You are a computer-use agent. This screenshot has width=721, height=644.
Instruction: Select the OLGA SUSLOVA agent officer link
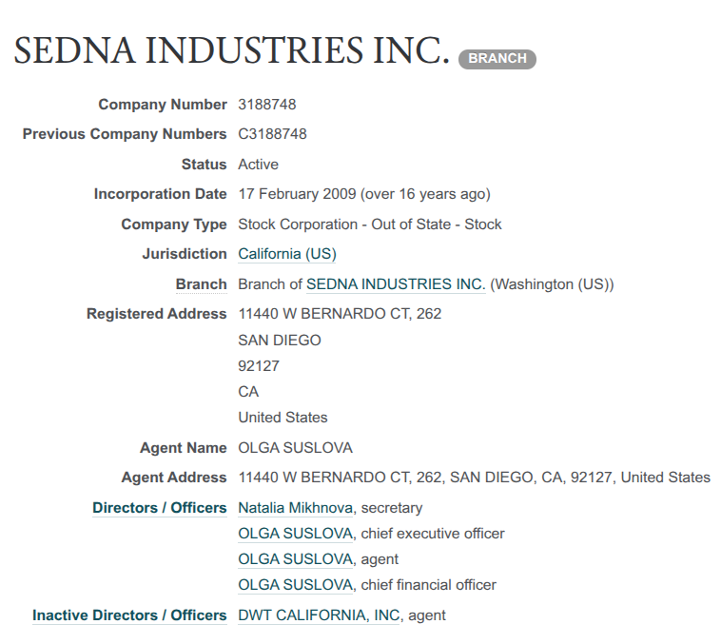295,559
